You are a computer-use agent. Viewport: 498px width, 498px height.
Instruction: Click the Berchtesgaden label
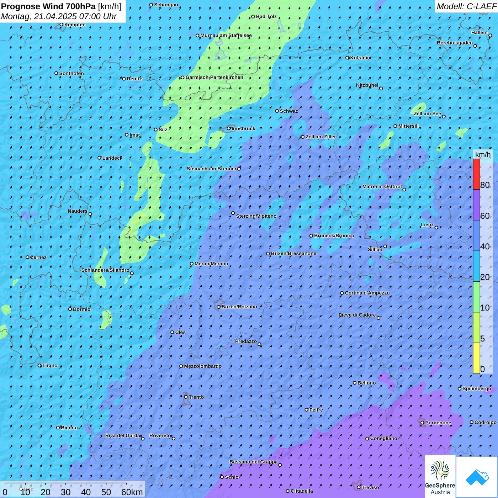coord(455,43)
